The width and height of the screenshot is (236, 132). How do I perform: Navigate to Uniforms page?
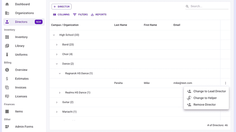(24, 55)
